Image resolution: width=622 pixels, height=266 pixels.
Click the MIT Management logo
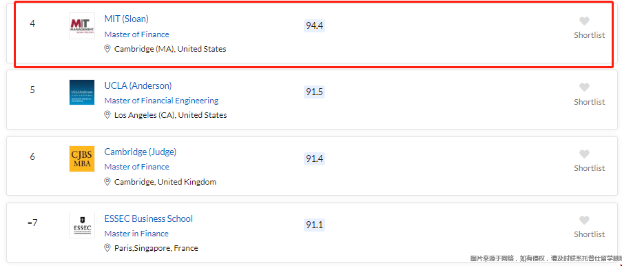[82, 25]
